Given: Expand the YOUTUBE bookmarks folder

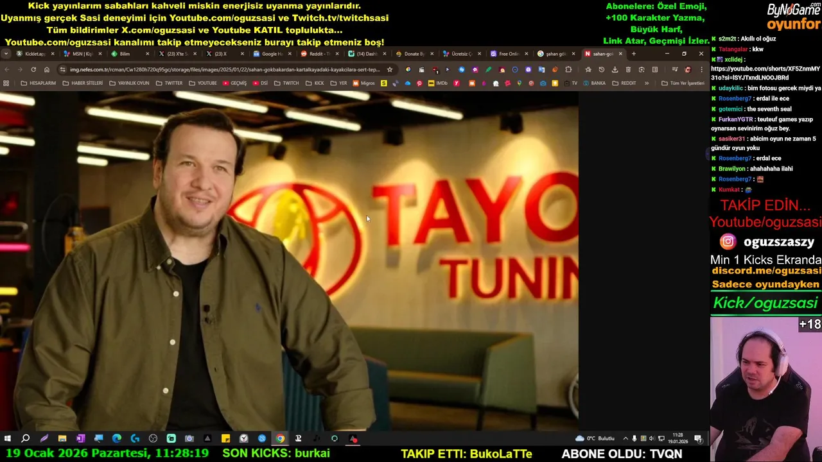Looking at the screenshot, I should 202,83.
